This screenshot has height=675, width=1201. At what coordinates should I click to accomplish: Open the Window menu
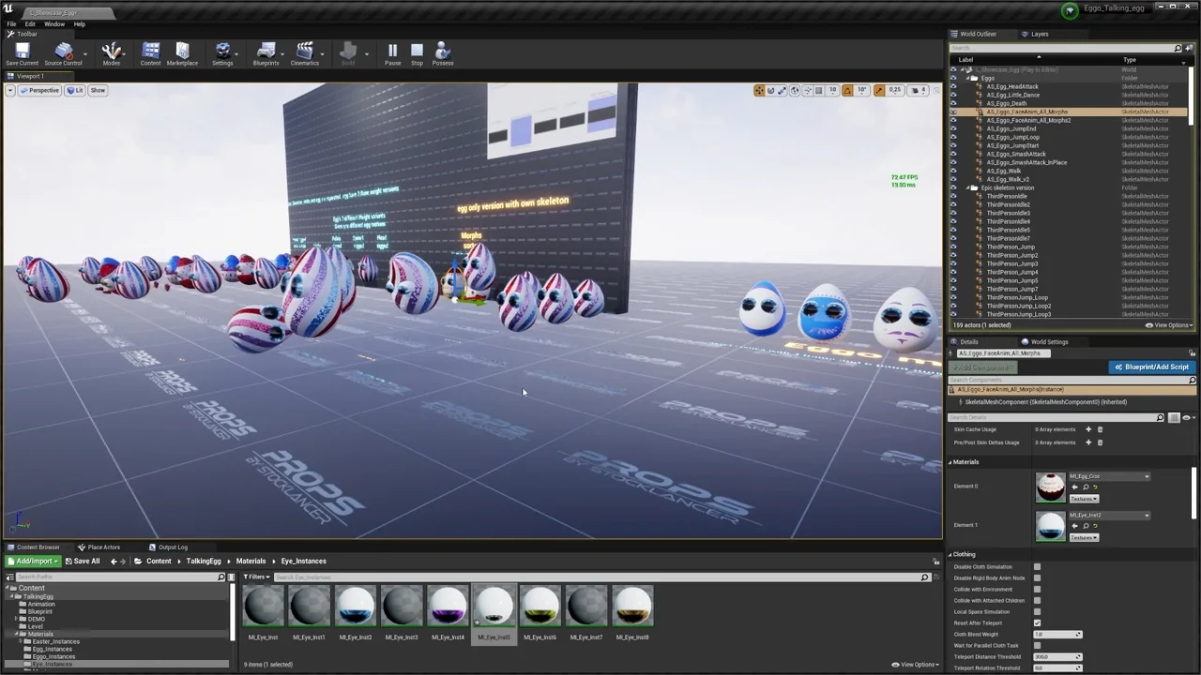54,23
